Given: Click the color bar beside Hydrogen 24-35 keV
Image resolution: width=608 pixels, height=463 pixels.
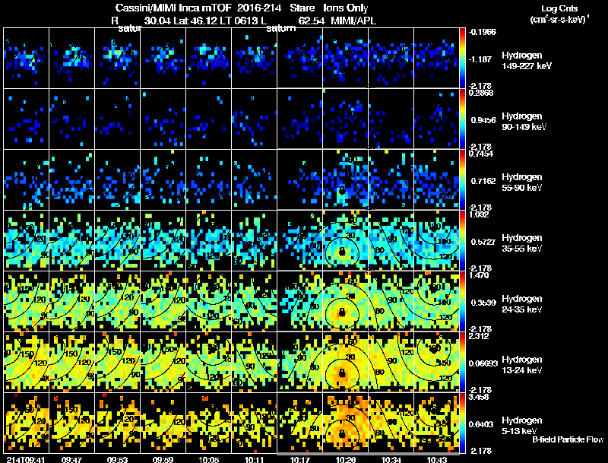Looking at the screenshot, I should (462, 301).
